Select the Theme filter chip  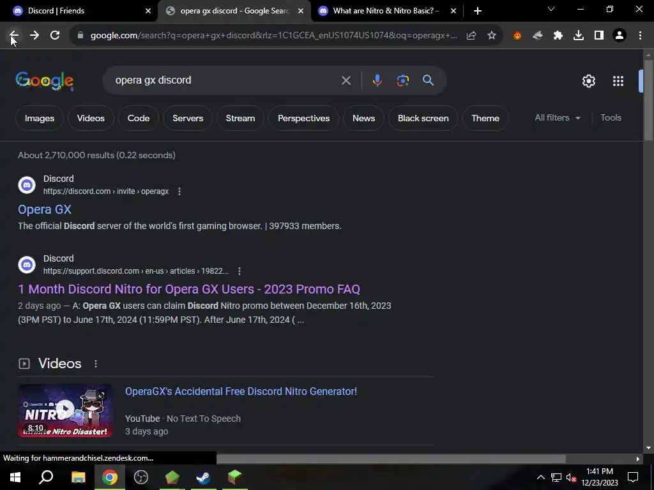(x=485, y=118)
